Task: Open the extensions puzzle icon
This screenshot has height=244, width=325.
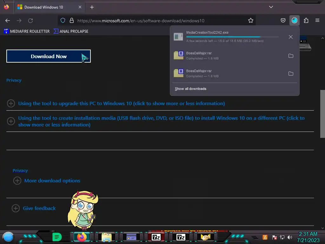Action: point(306,20)
